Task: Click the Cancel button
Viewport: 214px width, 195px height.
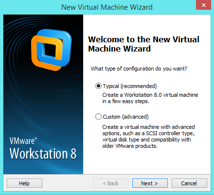Action: pos(189,183)
